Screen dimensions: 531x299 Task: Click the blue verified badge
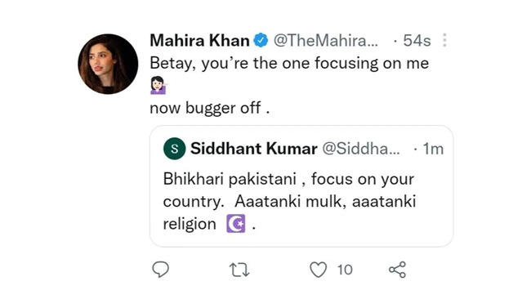(261, 41)
